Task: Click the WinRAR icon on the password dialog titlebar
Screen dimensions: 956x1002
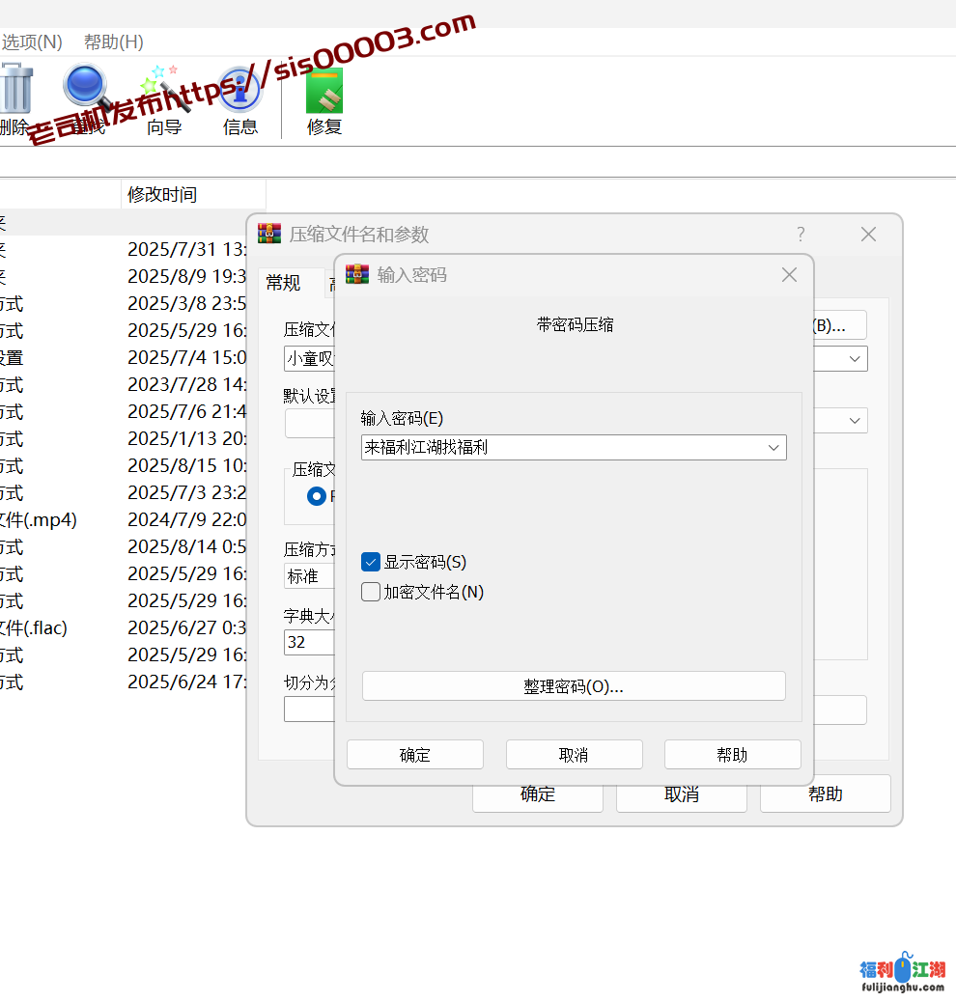Action: (x=356, y=274)
